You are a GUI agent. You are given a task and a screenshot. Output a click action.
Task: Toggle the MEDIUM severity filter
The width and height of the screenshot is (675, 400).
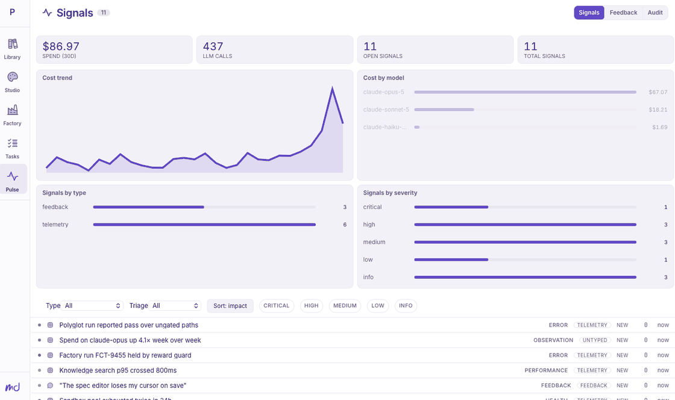345,306
